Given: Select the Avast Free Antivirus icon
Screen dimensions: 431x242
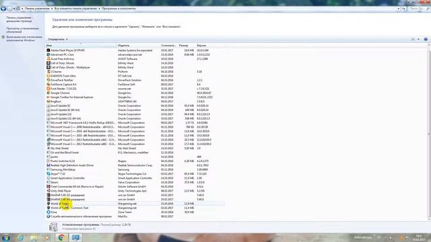Looking at the screenshot, I should (x=48, y=59).
